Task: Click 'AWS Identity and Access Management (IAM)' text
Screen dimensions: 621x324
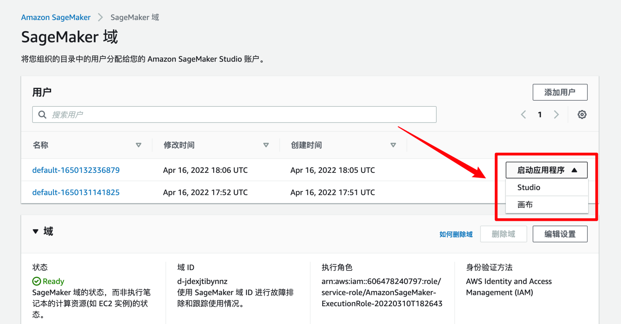Action: (x=509, y=287)
